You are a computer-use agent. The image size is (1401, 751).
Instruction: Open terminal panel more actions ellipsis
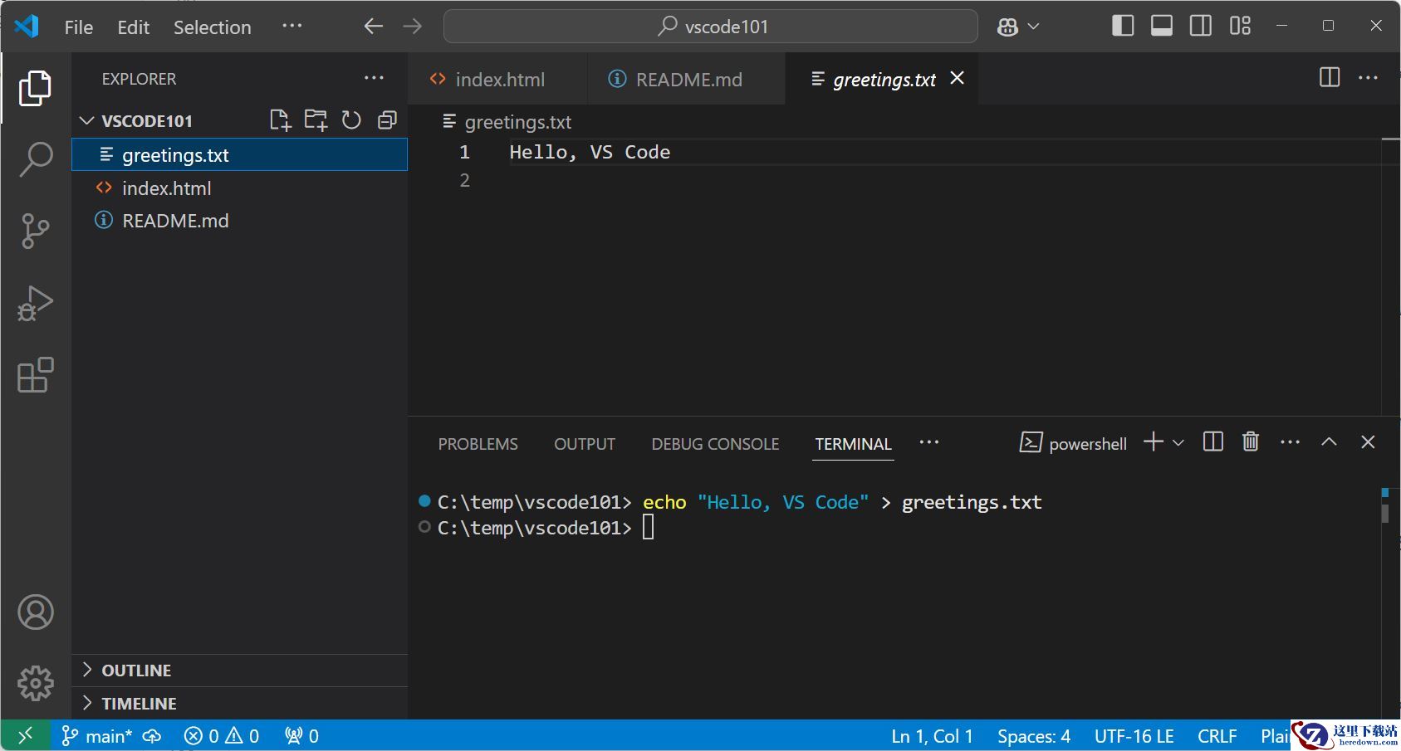pos(1290,441)
